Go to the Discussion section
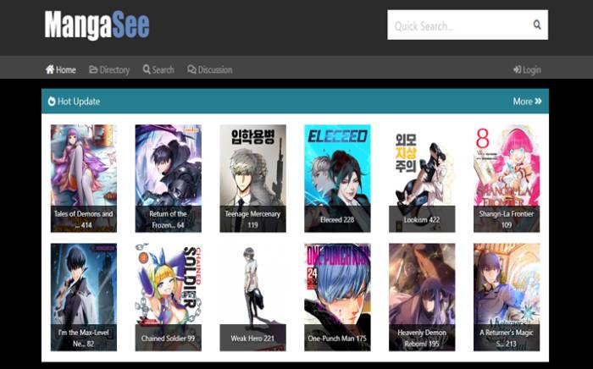This screenshot has height=369, width=593. 209,69
